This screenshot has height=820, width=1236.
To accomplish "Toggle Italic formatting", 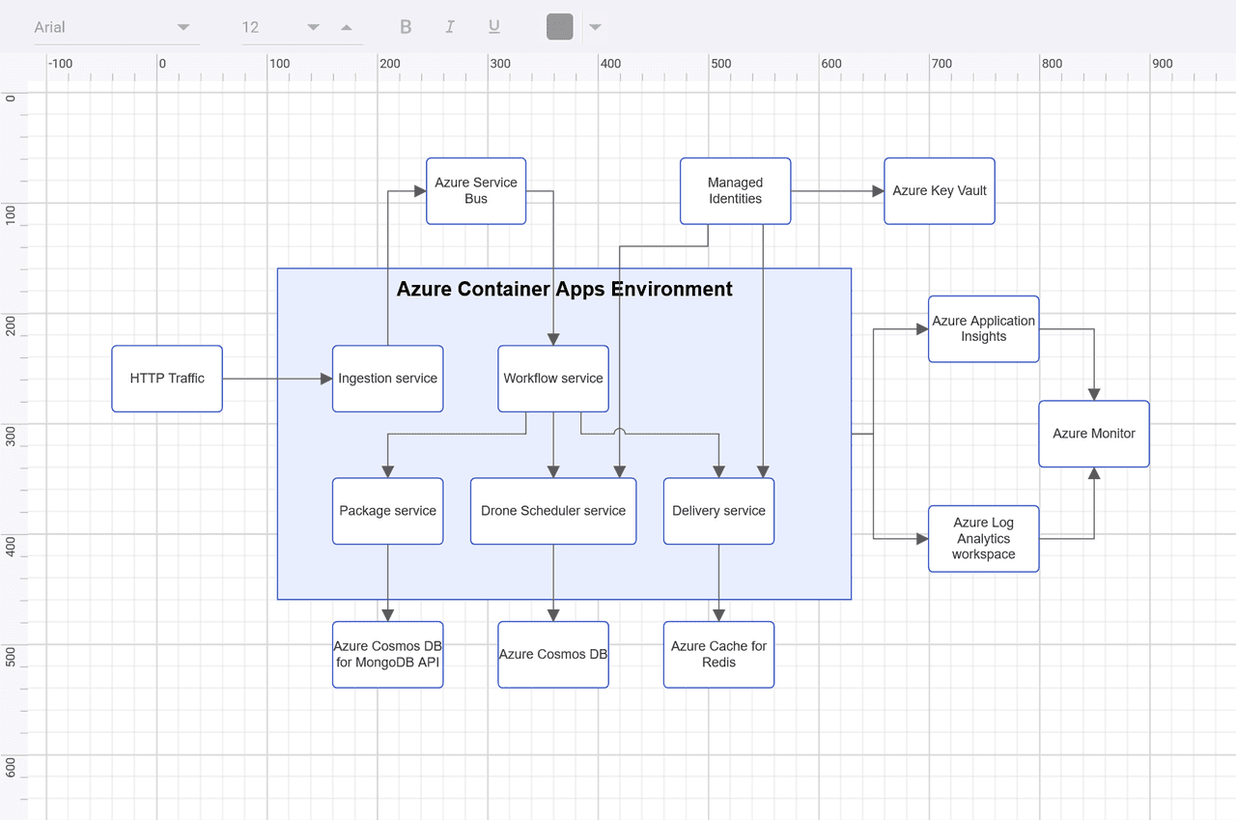I will pos(450,27).
